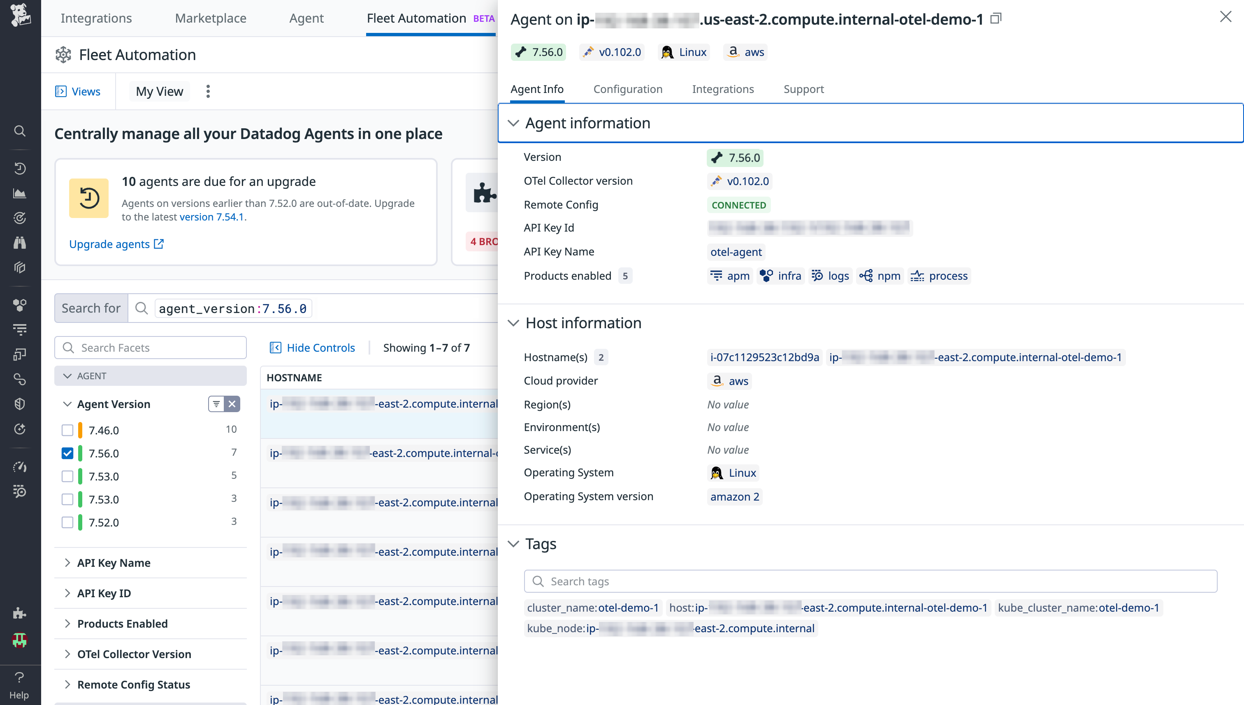The width and height of the screenshot is (1244, 705).
Task: Collapse the Tags section
Action: [x=513, y=544]
